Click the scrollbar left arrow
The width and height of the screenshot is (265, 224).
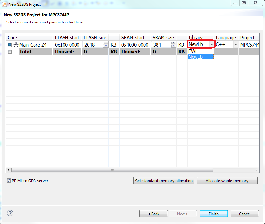8,170
